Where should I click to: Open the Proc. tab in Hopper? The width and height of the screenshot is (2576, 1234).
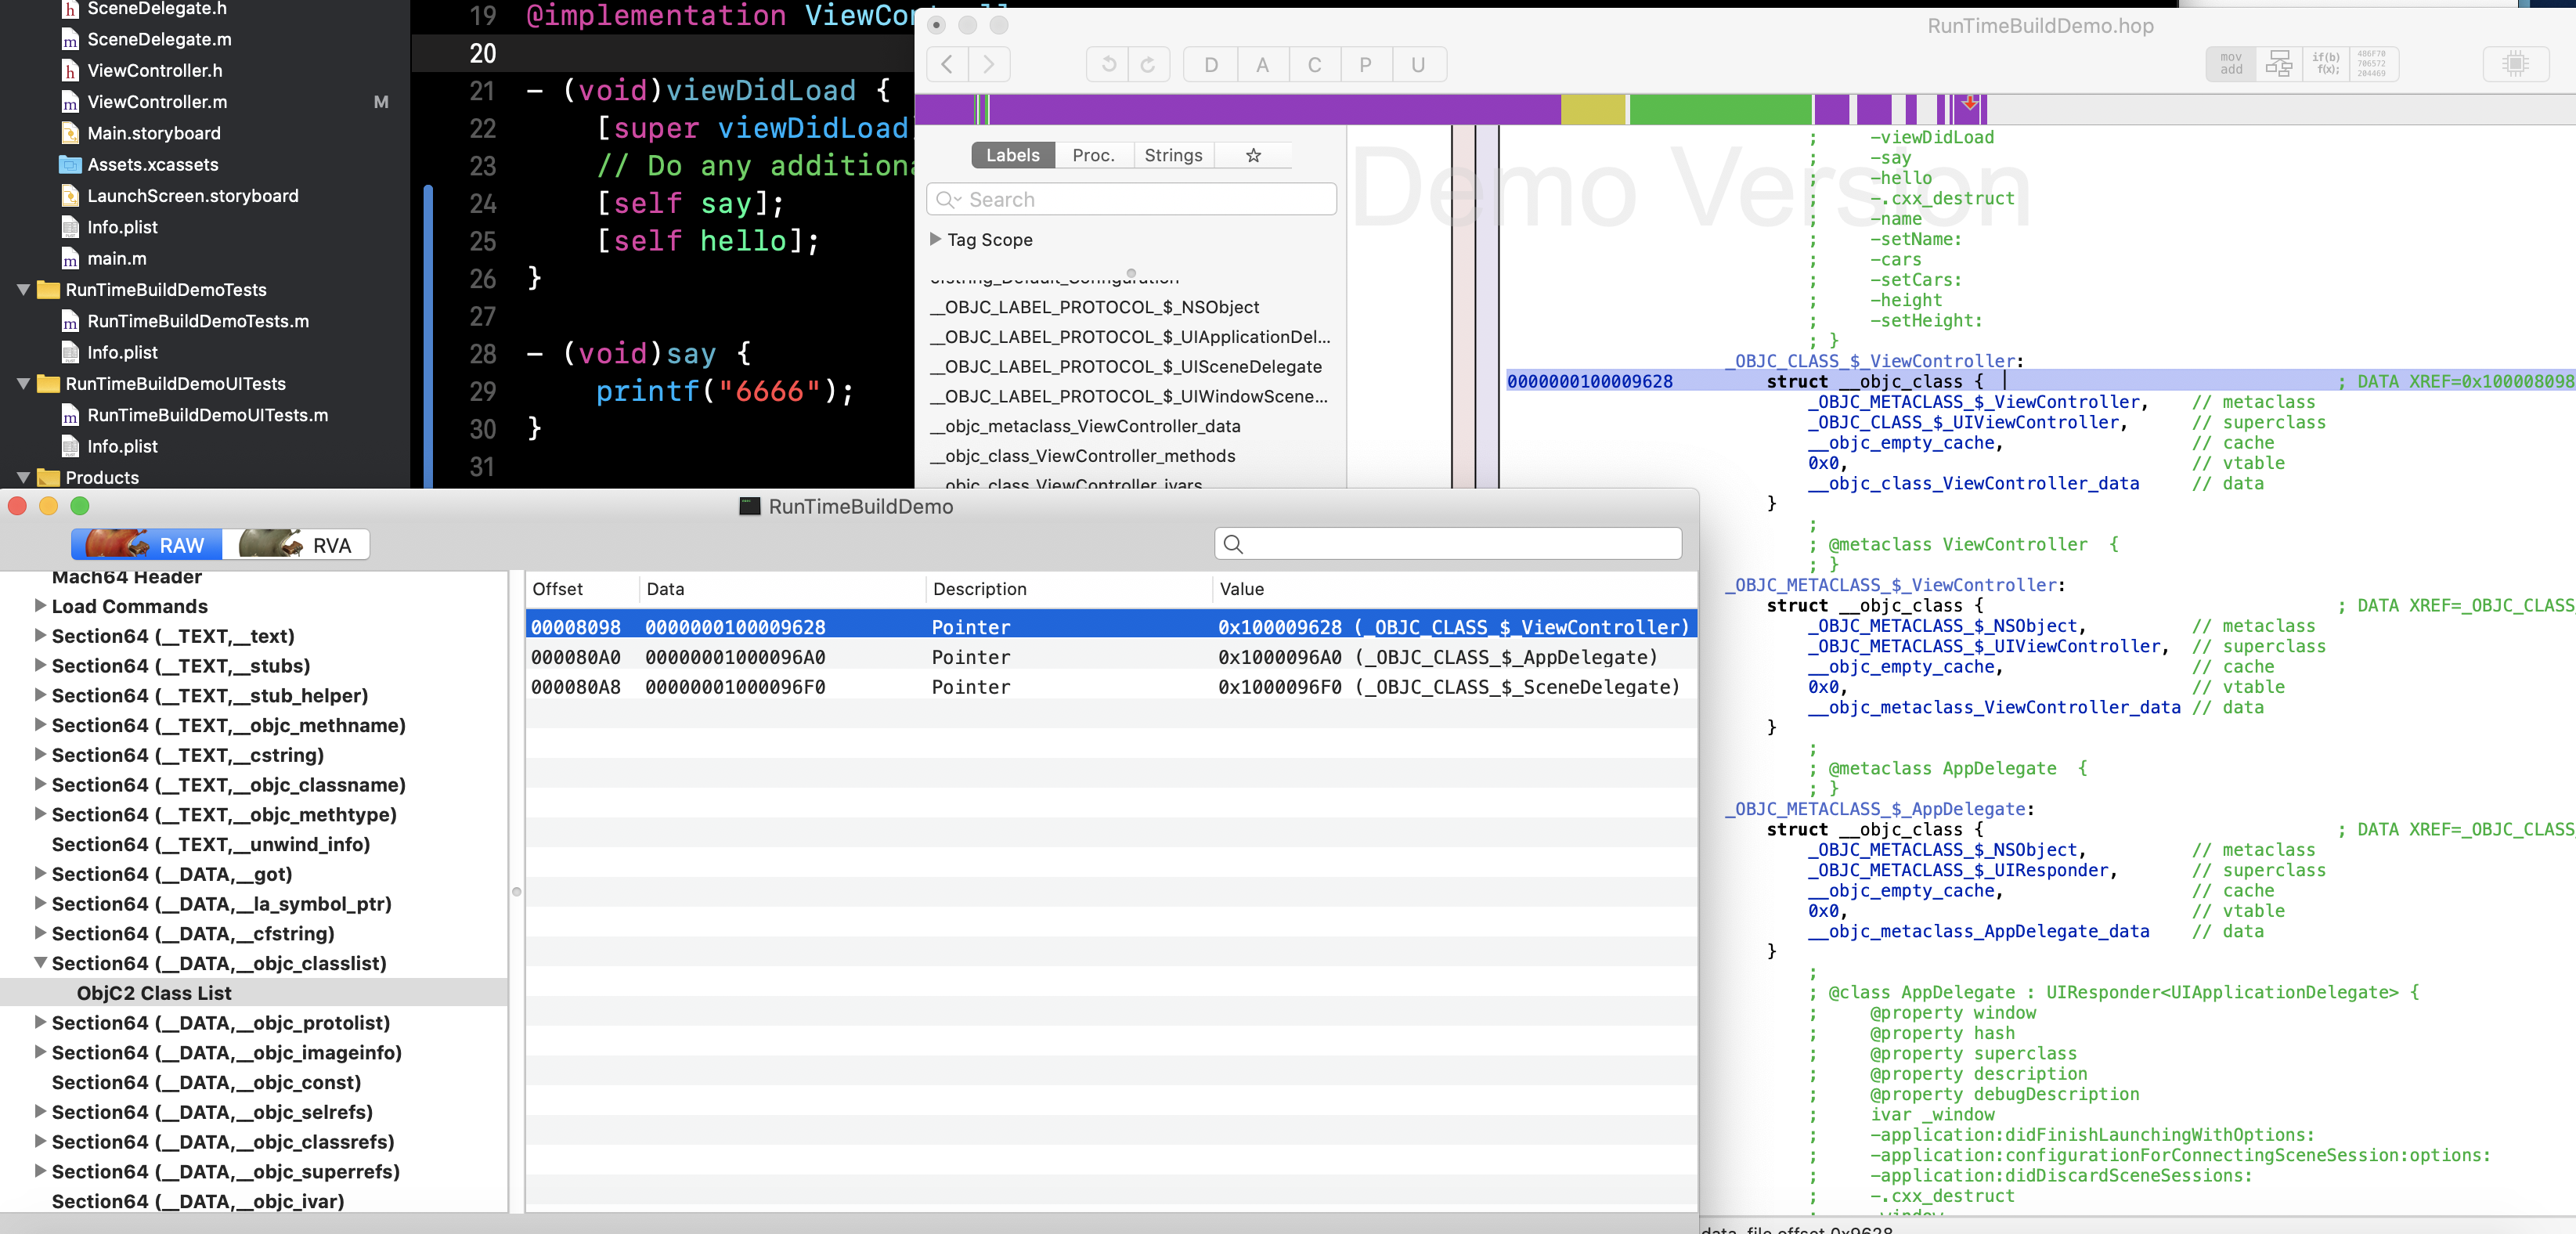pos(1093,155)
